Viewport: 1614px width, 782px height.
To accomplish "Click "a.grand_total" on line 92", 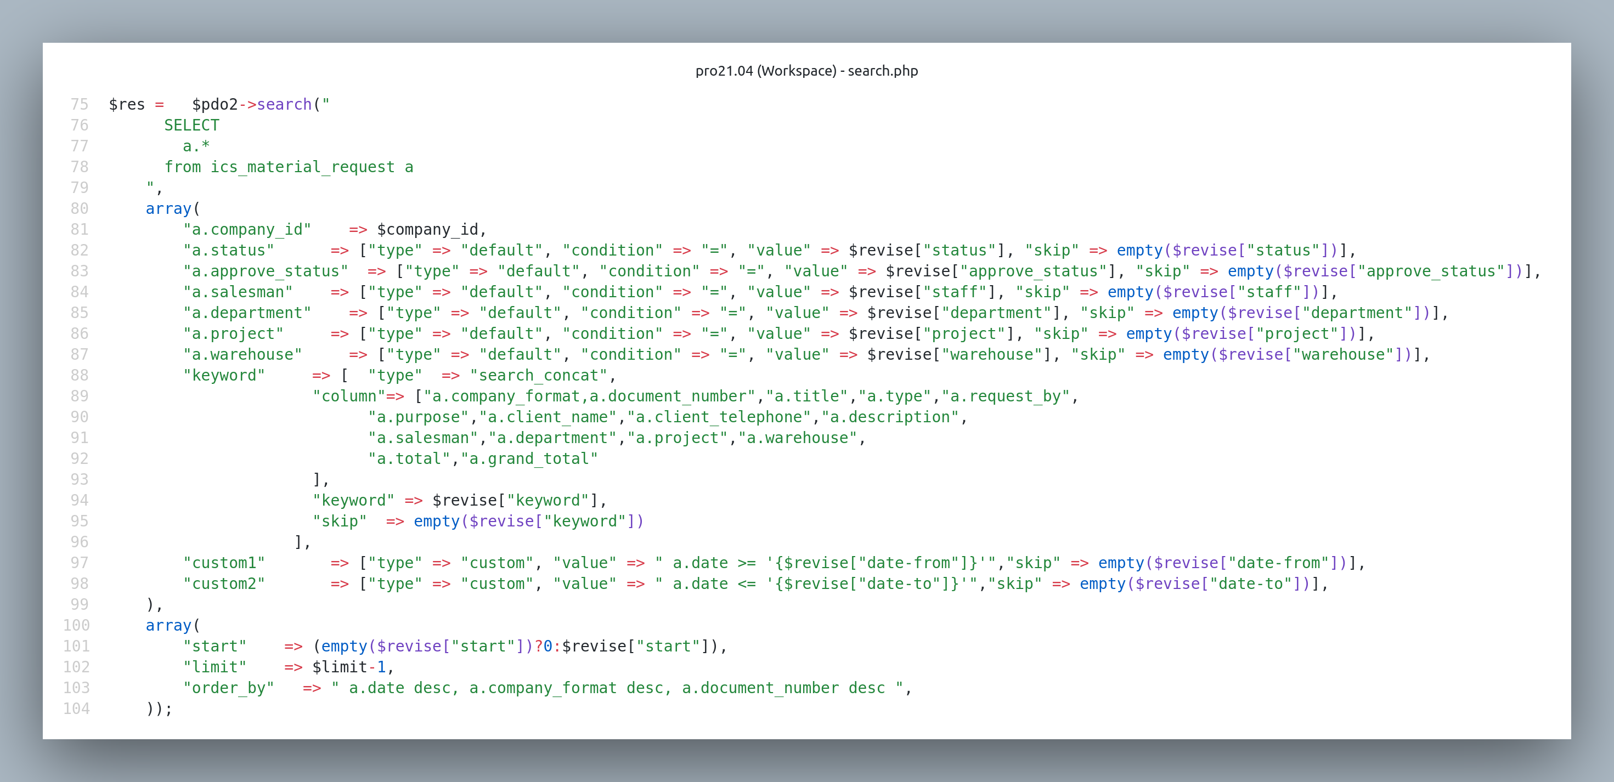I will tap(529, 458).
